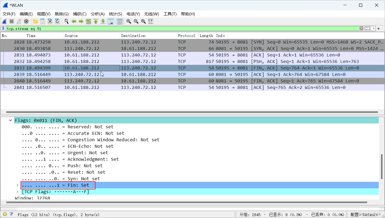Reload this capture file
Image resolution: width=385 pixels, height=218 pixels.
(57, 21)
